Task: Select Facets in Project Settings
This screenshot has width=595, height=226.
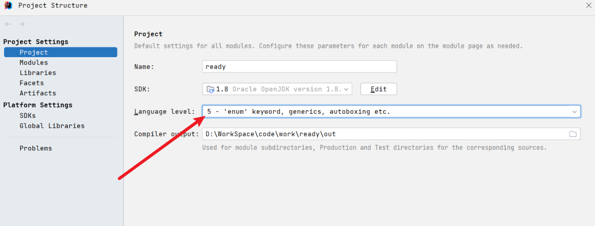Action: pyautogui.click(x=32, y=83)
